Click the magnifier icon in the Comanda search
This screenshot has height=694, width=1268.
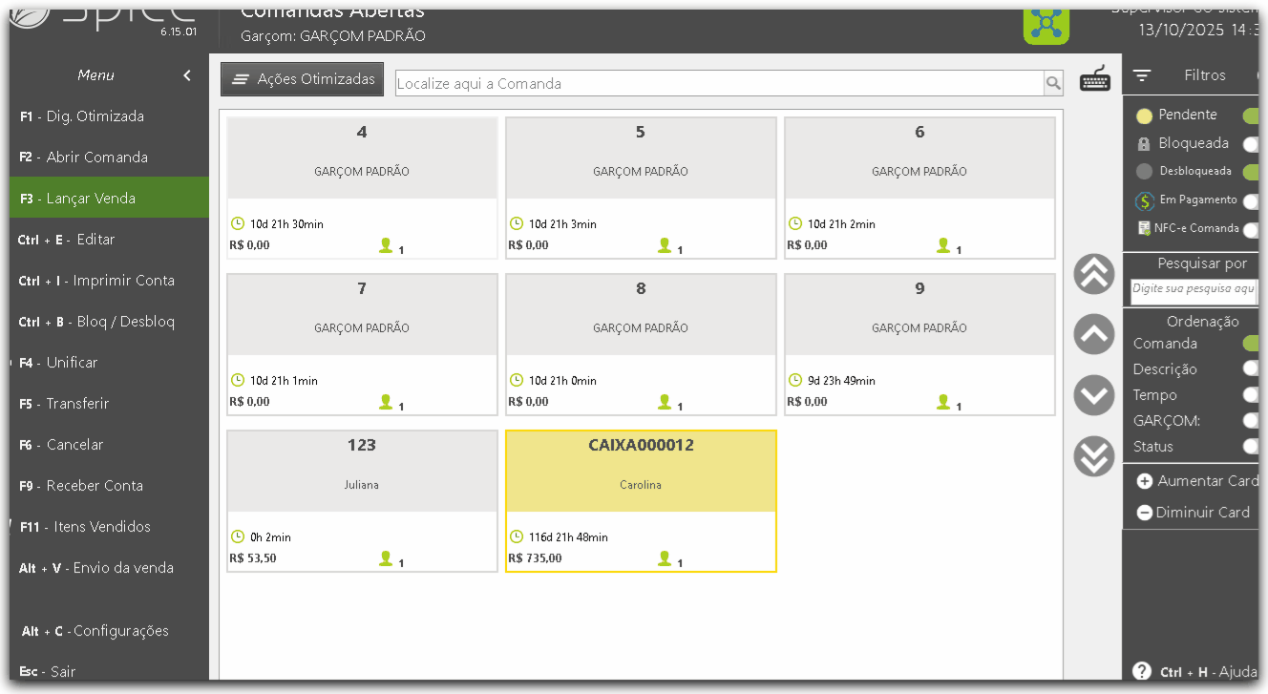coord(1053,84)
